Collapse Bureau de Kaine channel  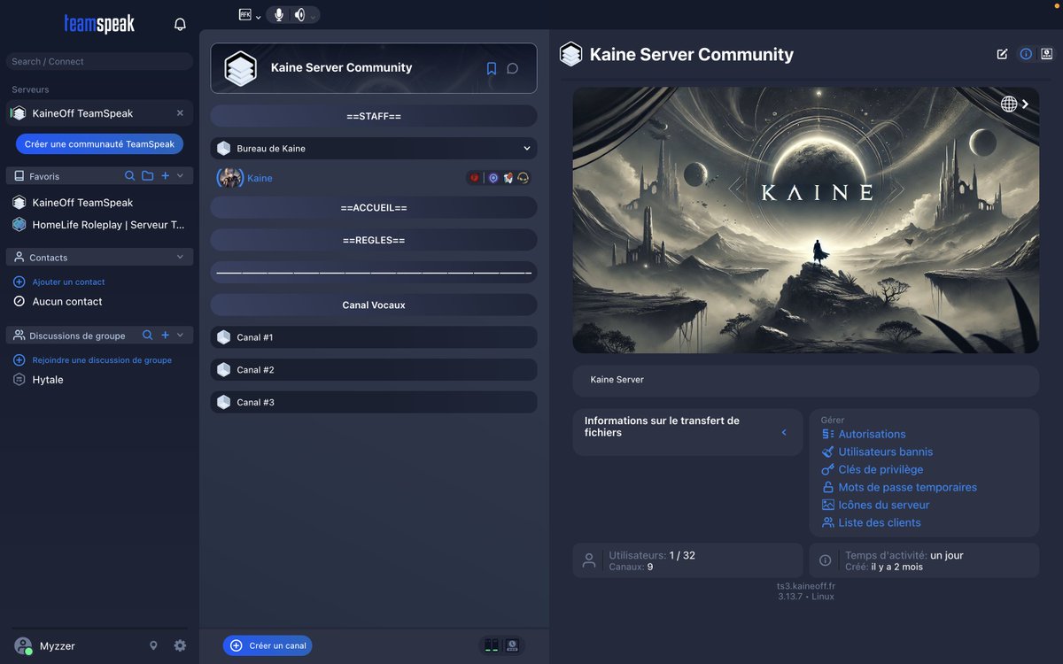[526, 149]
